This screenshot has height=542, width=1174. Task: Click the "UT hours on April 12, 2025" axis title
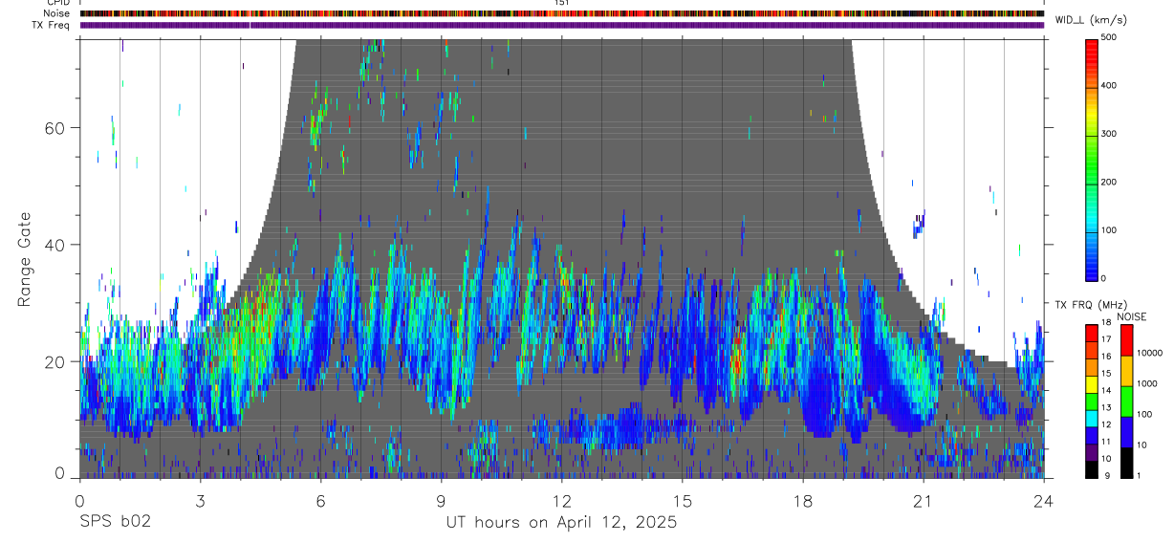pyautogui.click(x=561, y=523)
